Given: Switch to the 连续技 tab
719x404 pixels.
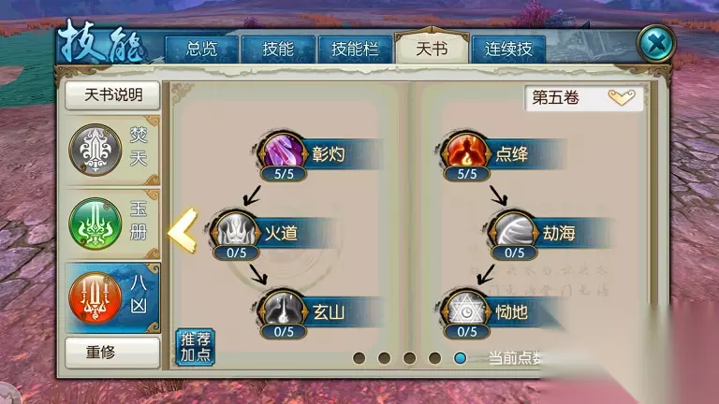Looking at the screenshot, I should point(508,49).
